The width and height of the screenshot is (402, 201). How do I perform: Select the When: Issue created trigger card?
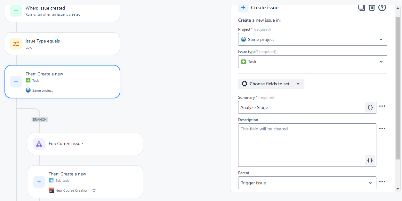[62, 13]
